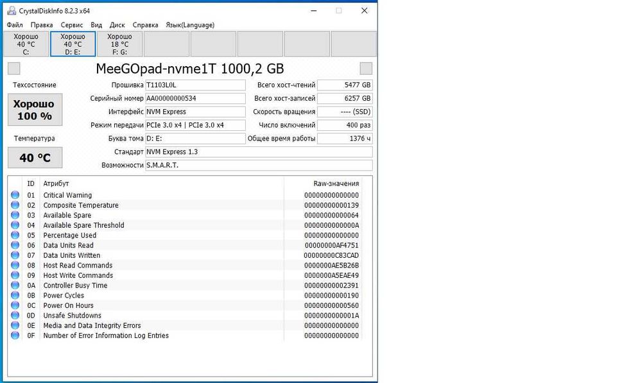Click status orb for Error Information Log Entries
This screenshot has height=383, width=642.
pos(15,335)
